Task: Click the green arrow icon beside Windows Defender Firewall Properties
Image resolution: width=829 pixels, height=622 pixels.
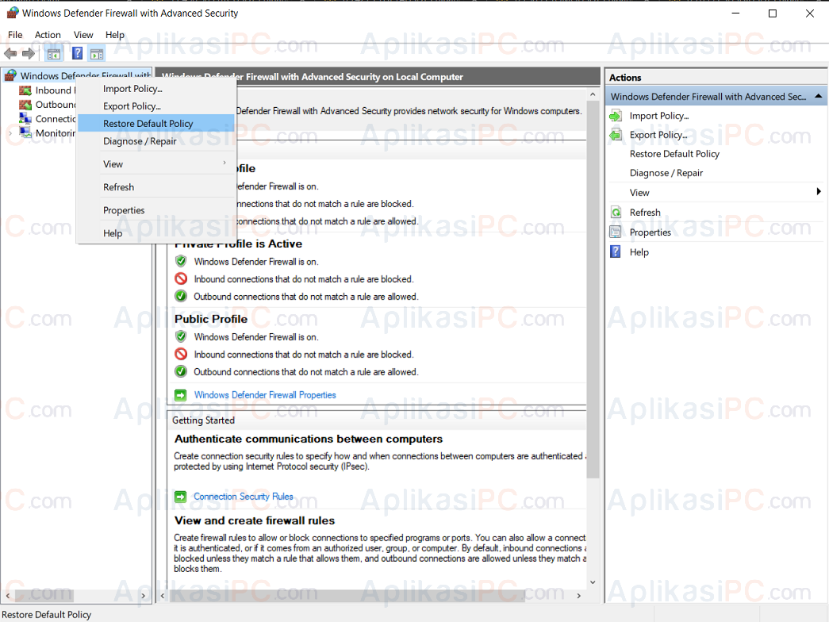Action: point(181,395)
